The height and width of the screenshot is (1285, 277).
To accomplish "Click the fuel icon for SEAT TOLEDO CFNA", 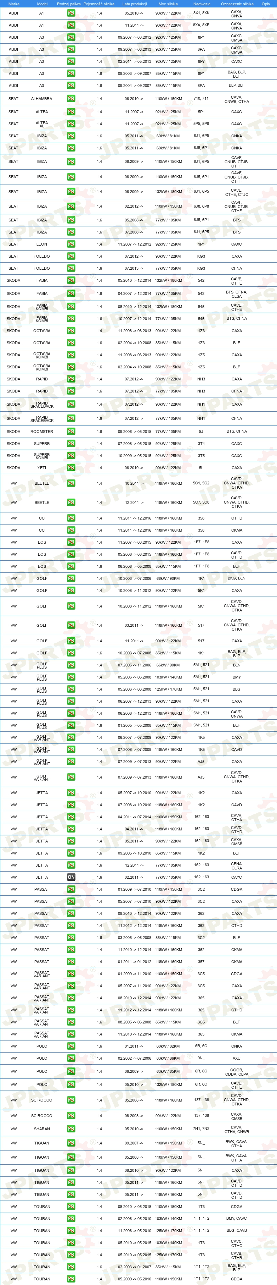I will (71, 268).
